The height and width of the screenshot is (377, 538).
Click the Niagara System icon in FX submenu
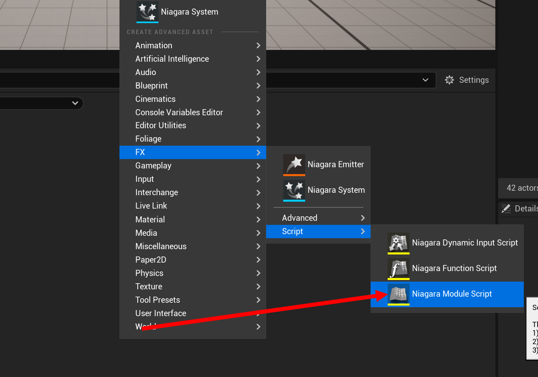[x=294, y=190]
